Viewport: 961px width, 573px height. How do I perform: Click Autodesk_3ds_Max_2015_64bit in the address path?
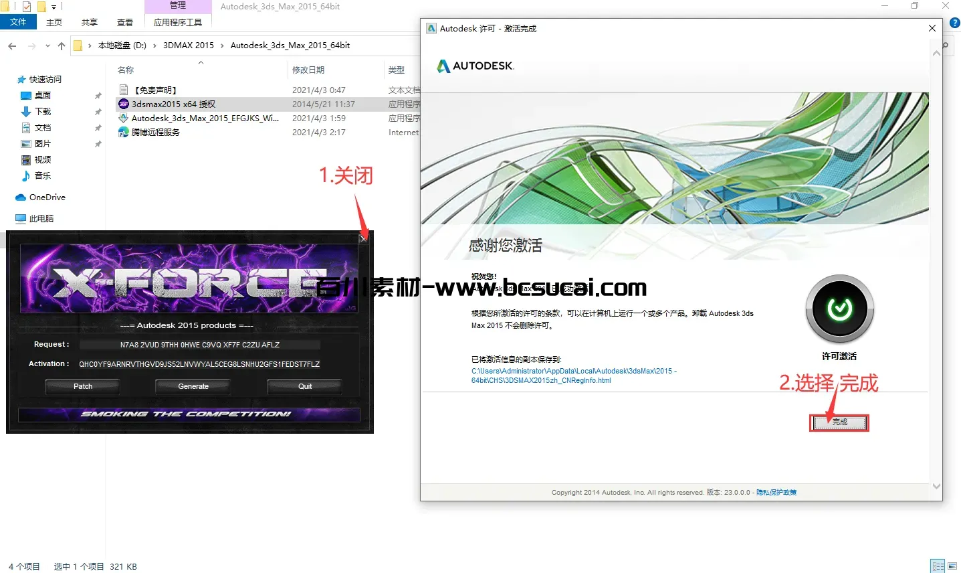pyautogui.click(x=290, y=46)
